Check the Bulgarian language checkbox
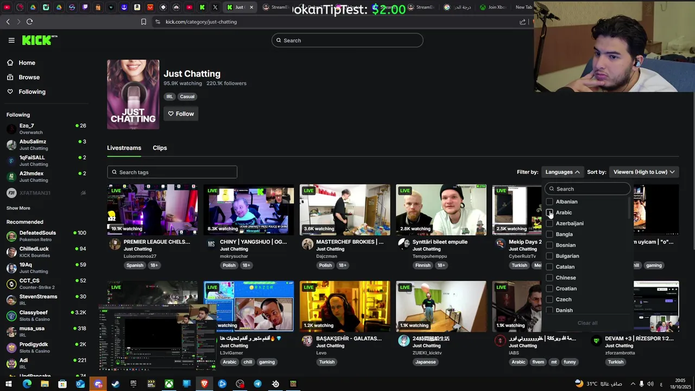 pos(549,256)
